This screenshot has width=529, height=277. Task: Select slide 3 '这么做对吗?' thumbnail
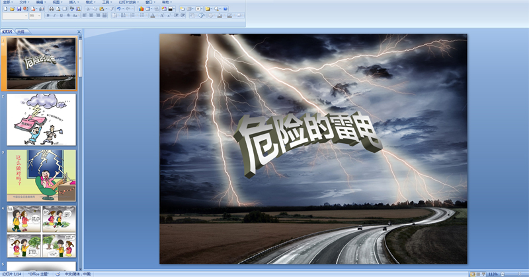pyautogui.click(x=41, y=175)
